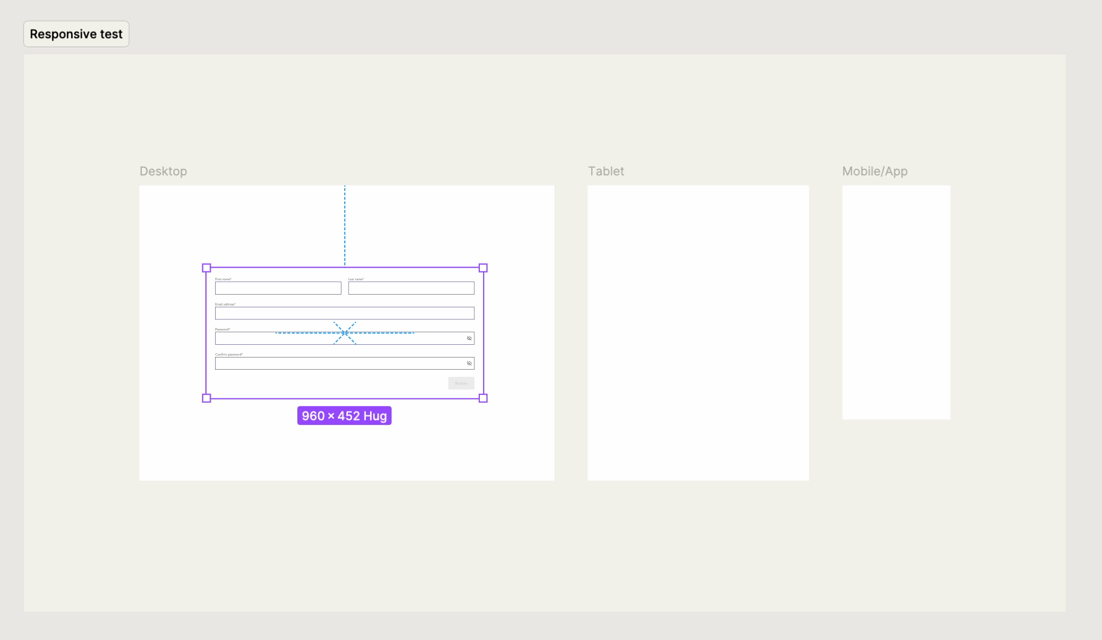The width and height of the screenshot is (1102, 640).
Task: Click the First name label text
Action: pos(223,279)
